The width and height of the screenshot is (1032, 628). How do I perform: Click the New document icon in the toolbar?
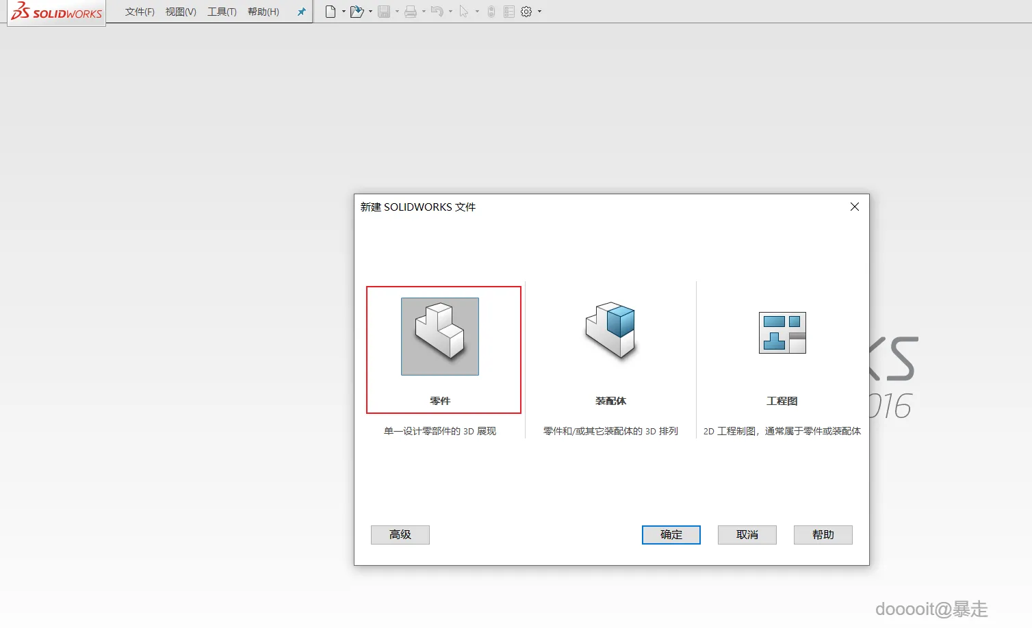tap(331, 12)
